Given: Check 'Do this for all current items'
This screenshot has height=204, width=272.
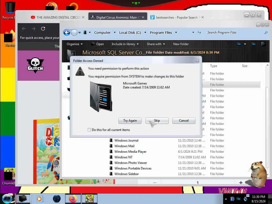Looking at the screenshot, I should [89, 130].
